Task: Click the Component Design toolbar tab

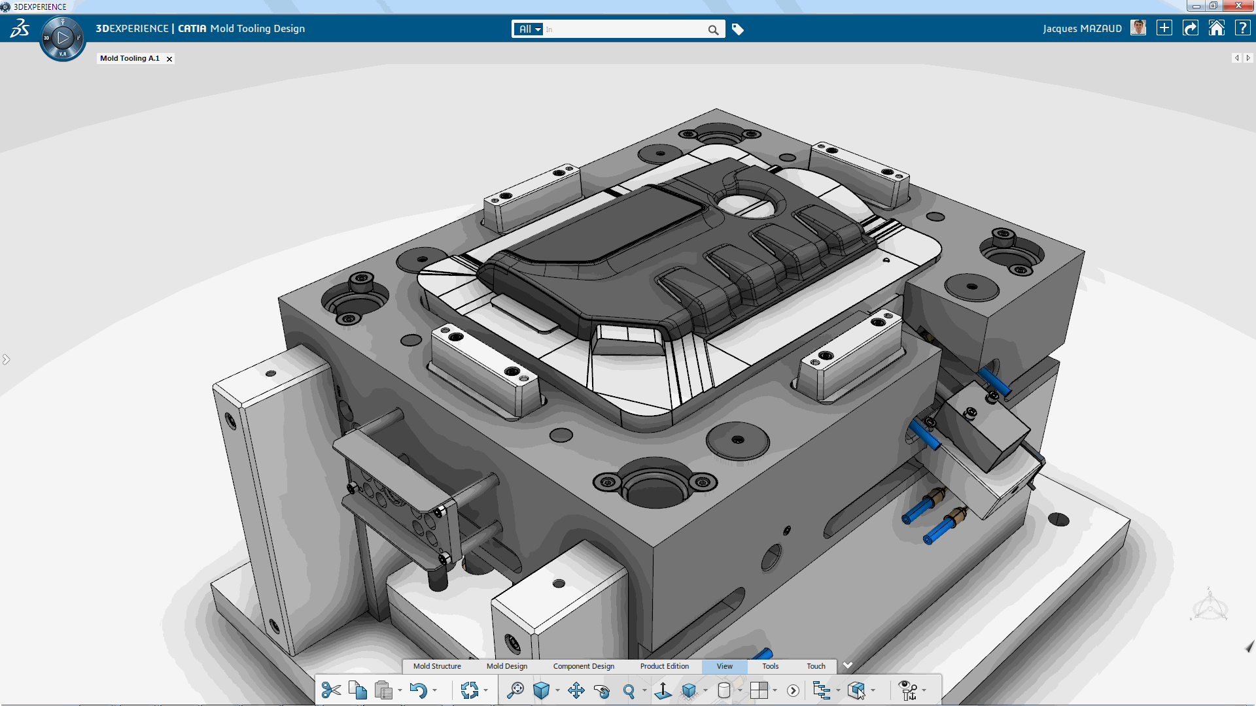Action: (583, 665)
